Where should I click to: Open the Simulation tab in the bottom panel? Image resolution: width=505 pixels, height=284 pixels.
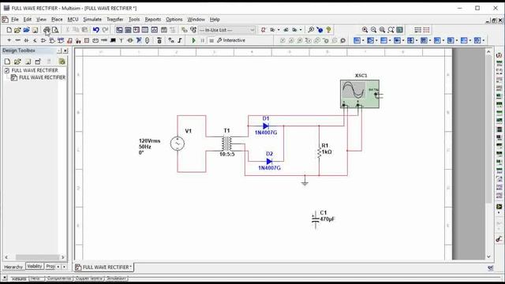(x=116, y=278)
